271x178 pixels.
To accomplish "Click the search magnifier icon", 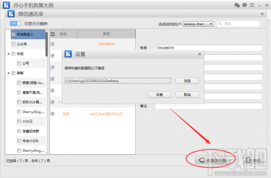I will [x=220, y=23].
